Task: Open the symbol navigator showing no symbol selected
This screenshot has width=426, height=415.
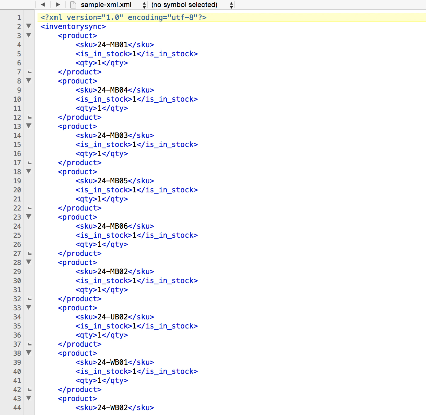Action: click(185, 5)
